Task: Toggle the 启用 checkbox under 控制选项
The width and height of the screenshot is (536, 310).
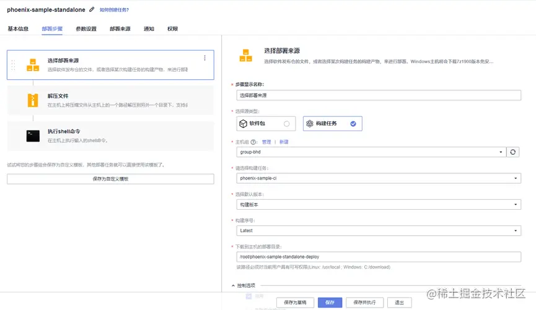Action: 249,296
